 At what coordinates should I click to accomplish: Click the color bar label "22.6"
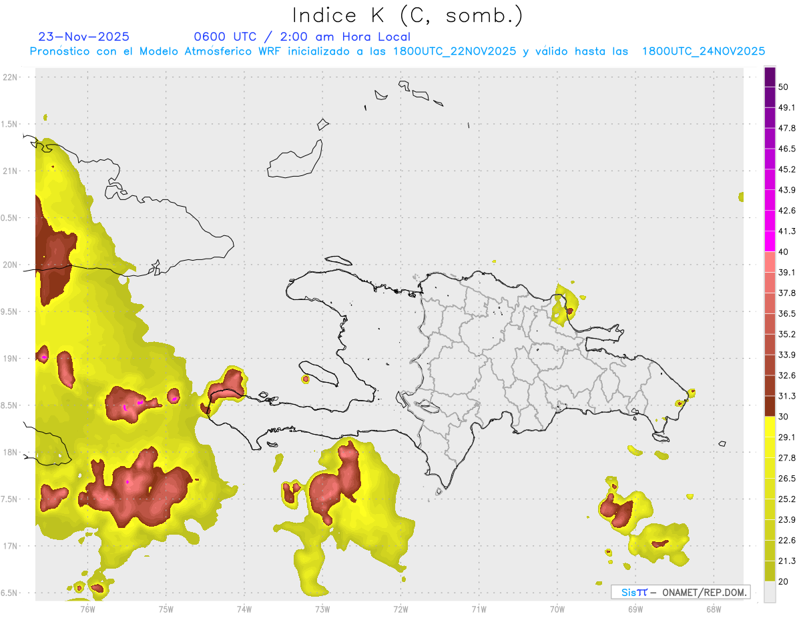pos(788,540)
